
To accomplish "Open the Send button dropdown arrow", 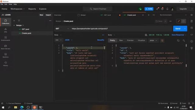I will 185,29.
